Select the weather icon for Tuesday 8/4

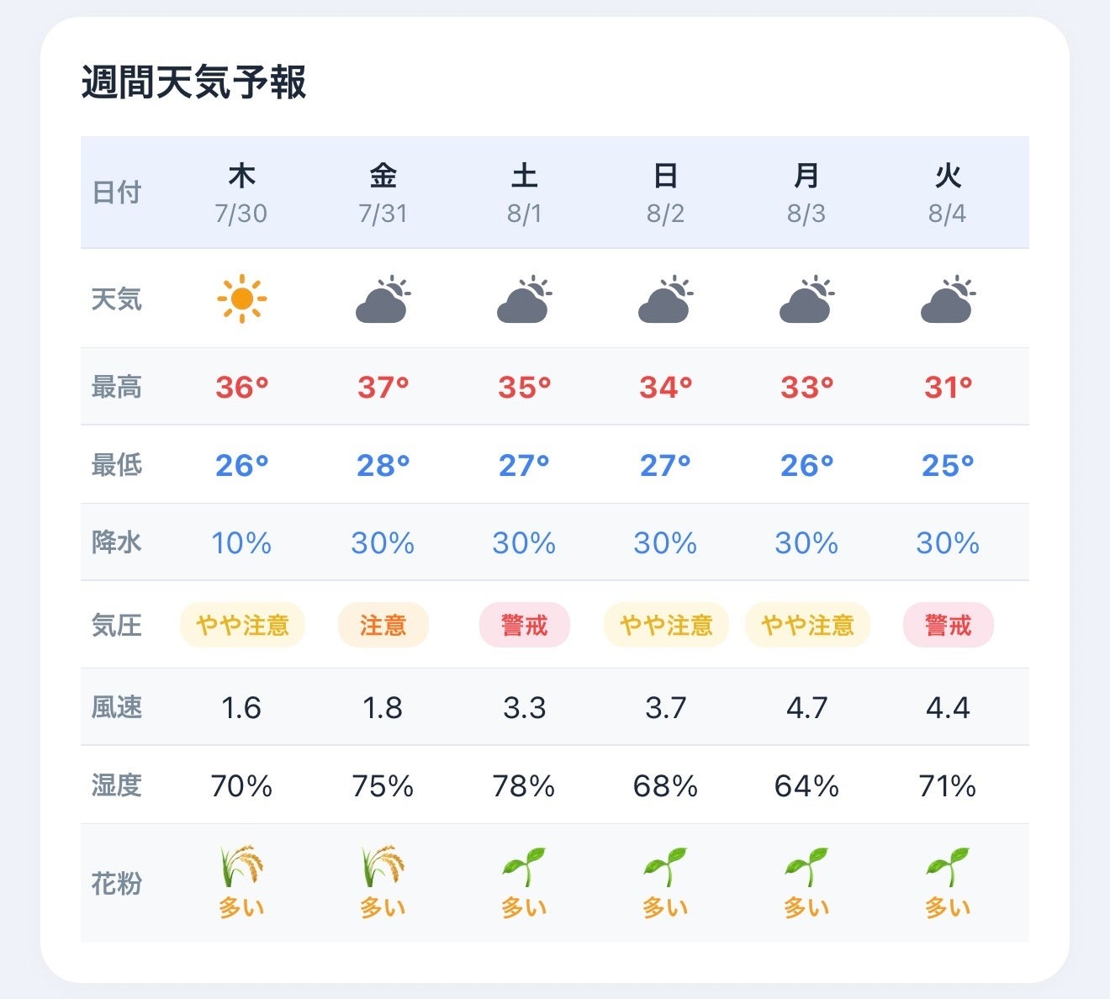(948, 299)
